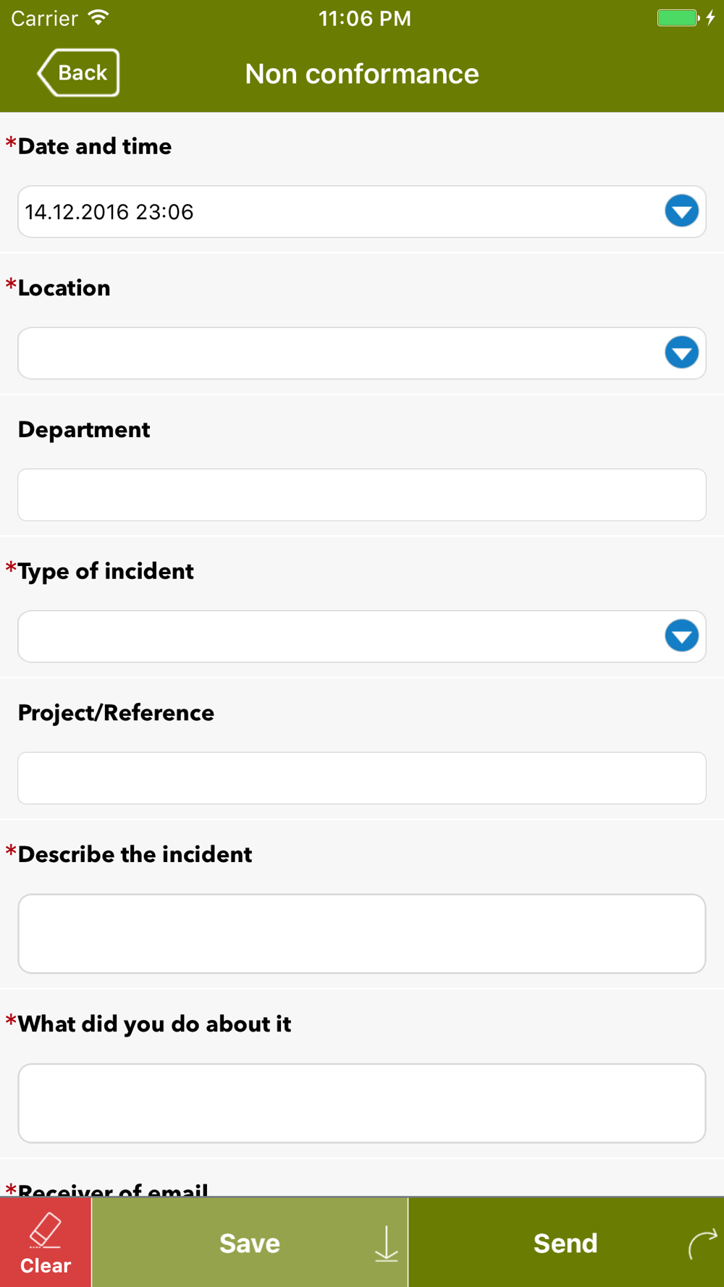
Task: Save the non conformance form
Action: pos(250,1242)
